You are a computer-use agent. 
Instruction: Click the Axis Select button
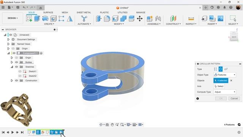(x=219, y=86)
